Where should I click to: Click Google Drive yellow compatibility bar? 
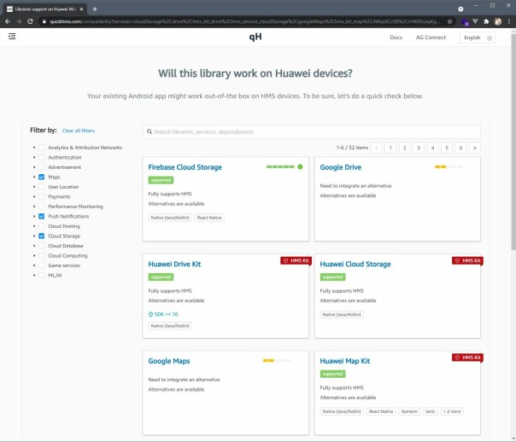449,166
